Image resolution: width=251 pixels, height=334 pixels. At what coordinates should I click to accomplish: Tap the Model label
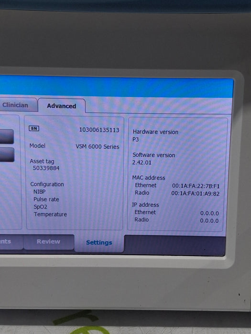point(37,146)
